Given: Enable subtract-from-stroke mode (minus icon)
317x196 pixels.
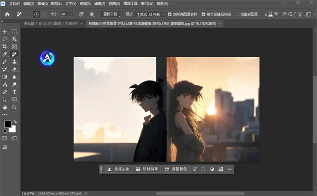Looking at the screenshot, I should pyautogui.click(x=45, y=14).
